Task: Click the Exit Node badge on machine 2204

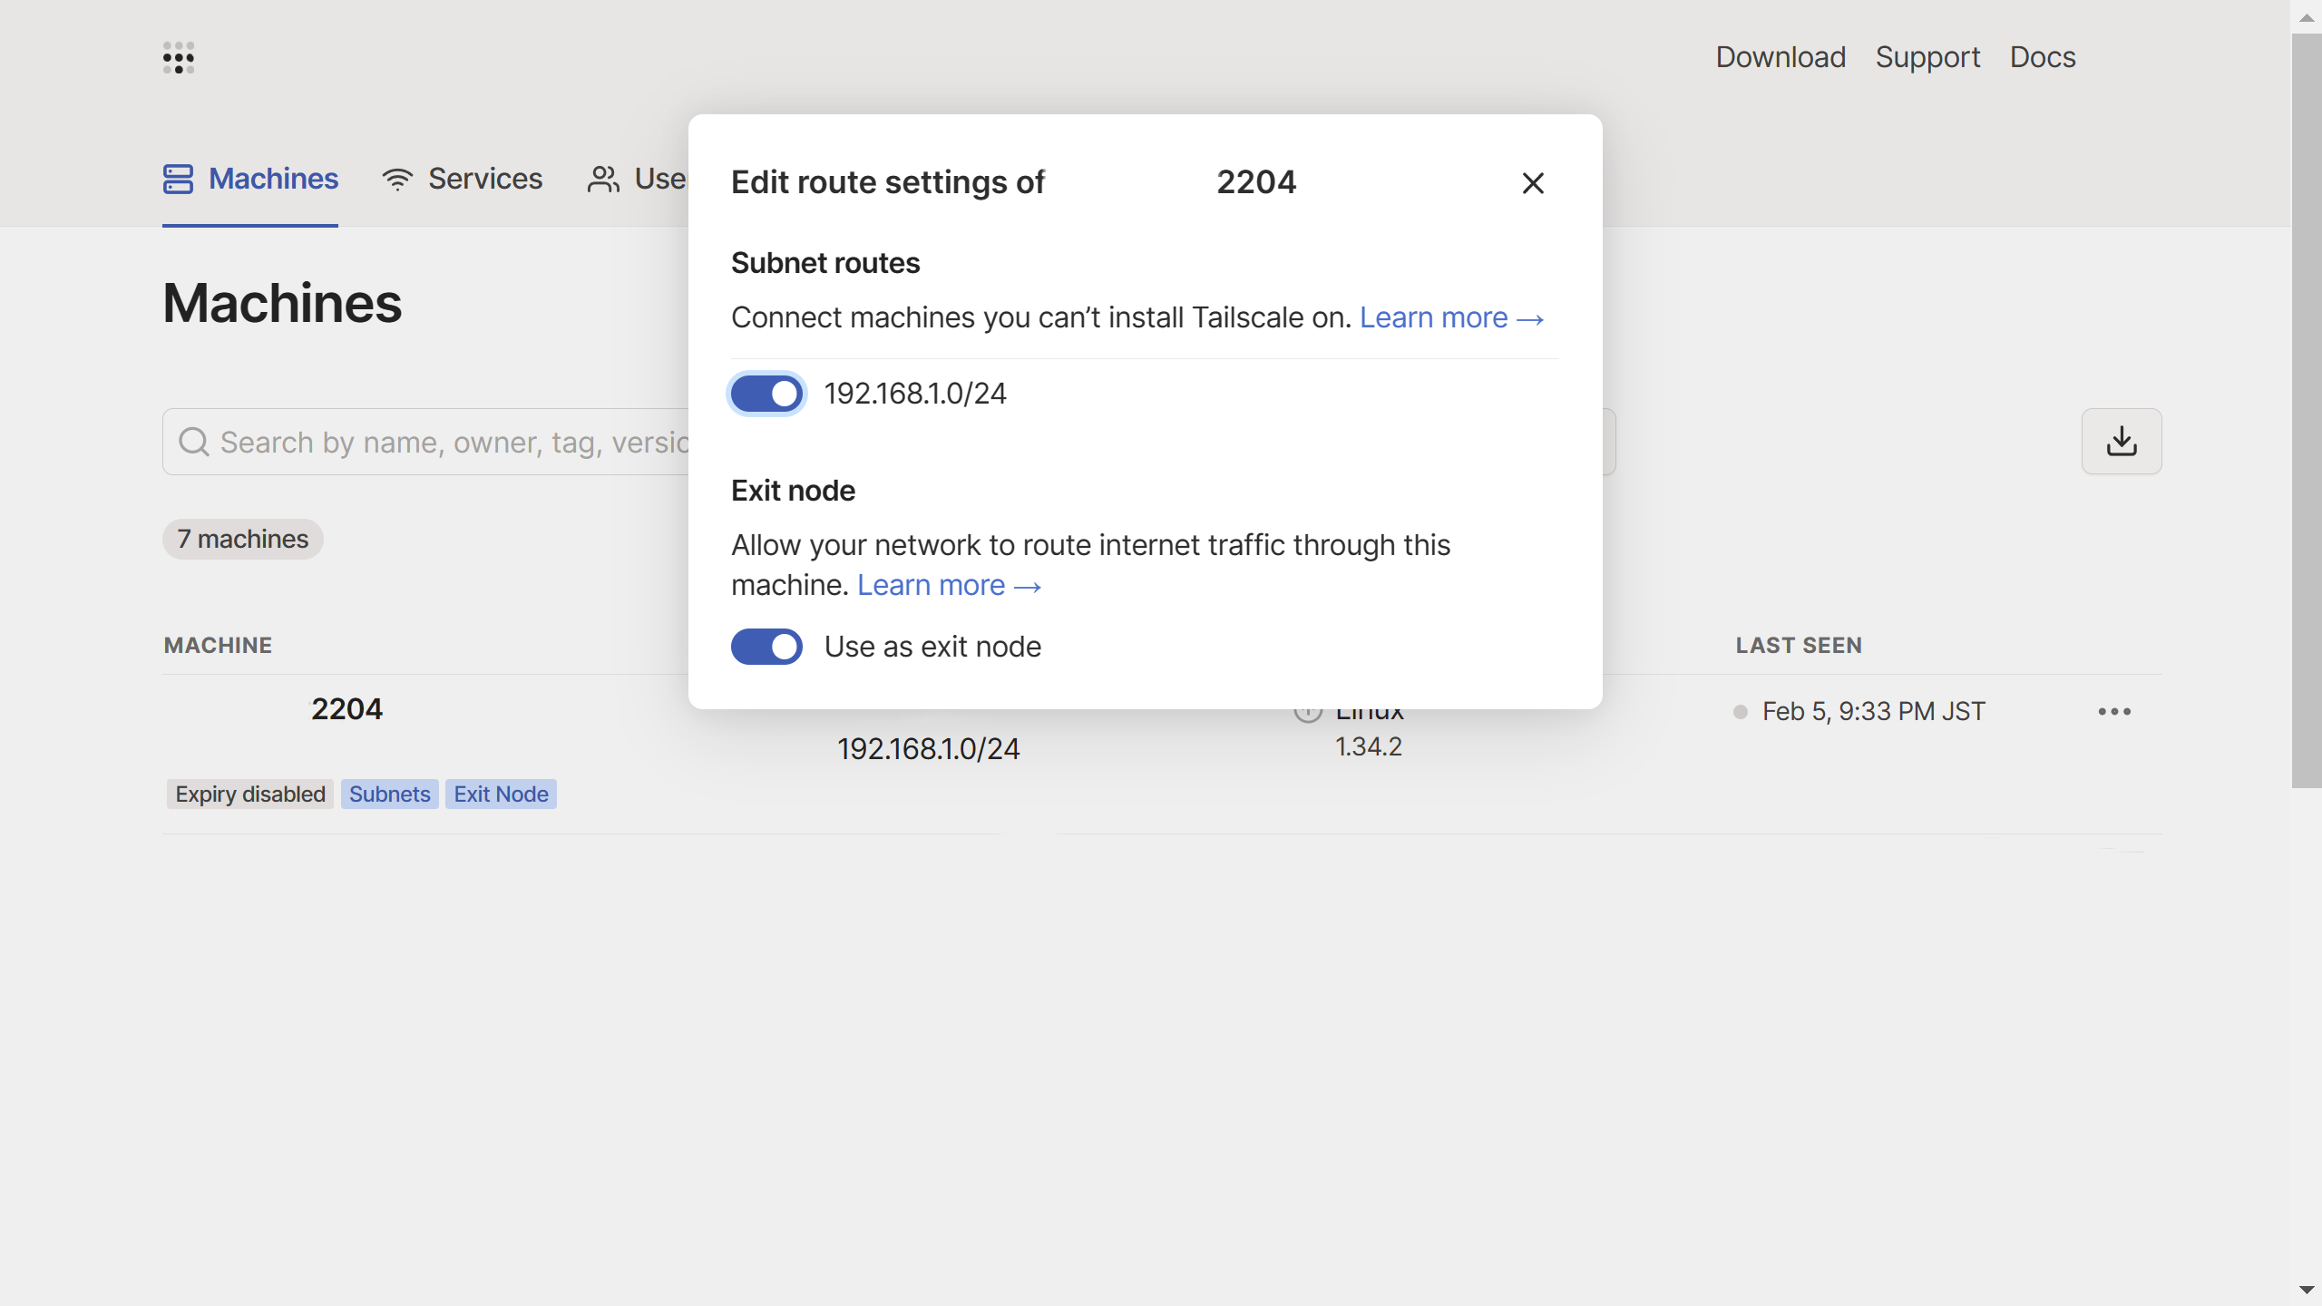Action: coord(501,794)
